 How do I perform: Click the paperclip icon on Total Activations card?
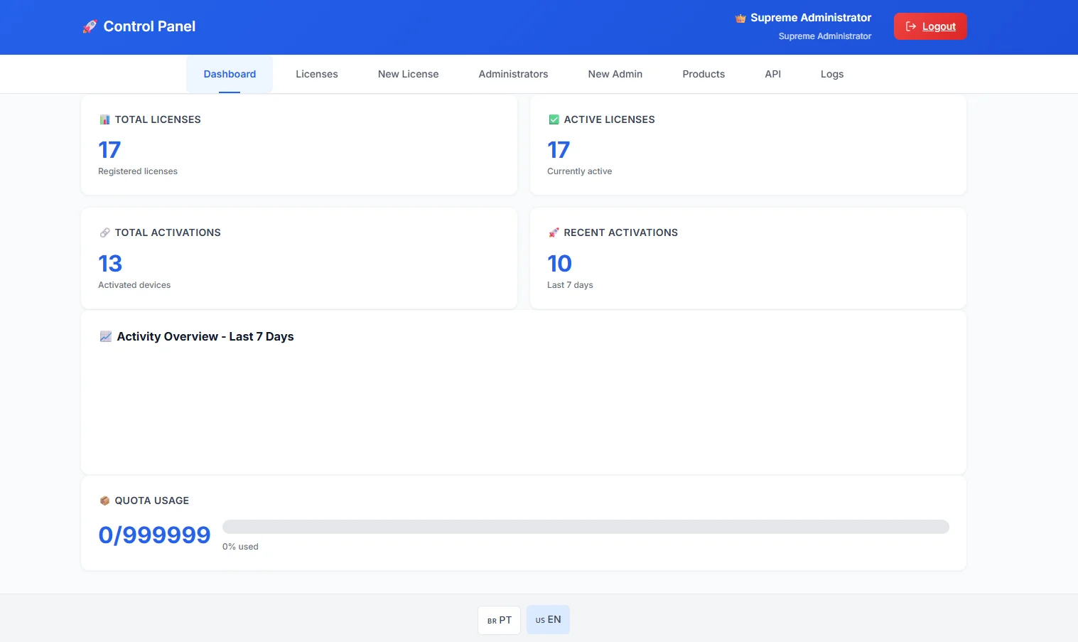[104, 232]
